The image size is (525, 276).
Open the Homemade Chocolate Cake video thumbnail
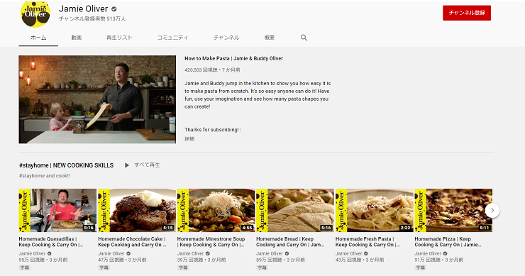137,210
